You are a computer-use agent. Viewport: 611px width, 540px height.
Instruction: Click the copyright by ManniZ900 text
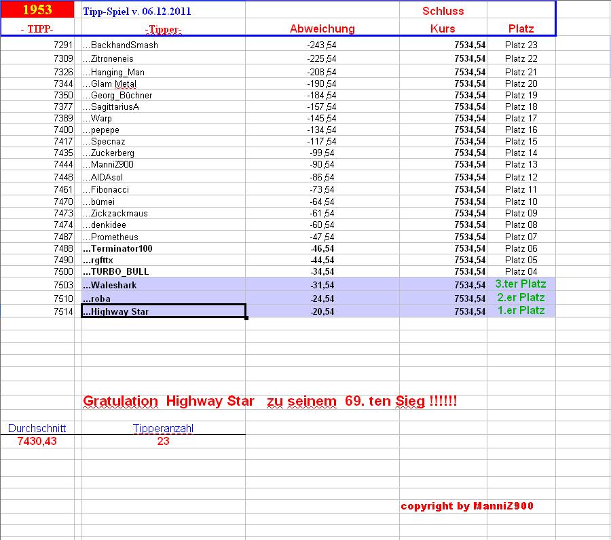pos(467,505)
